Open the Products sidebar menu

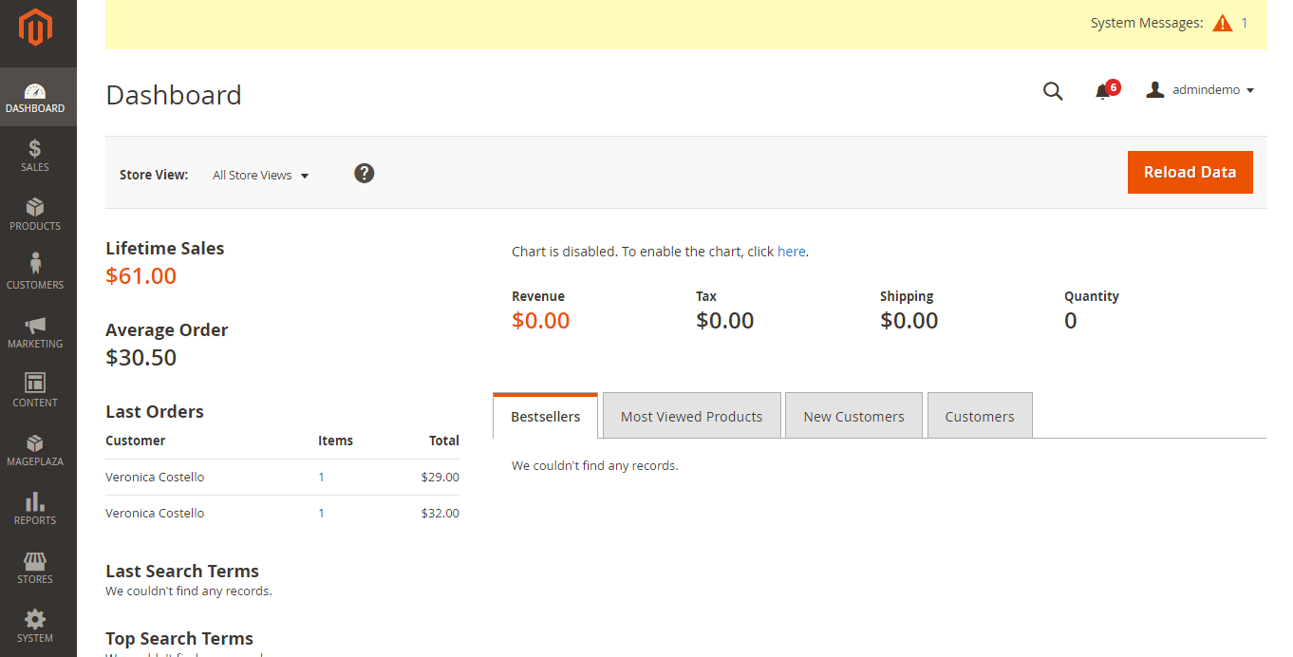(x=35, y=215)
